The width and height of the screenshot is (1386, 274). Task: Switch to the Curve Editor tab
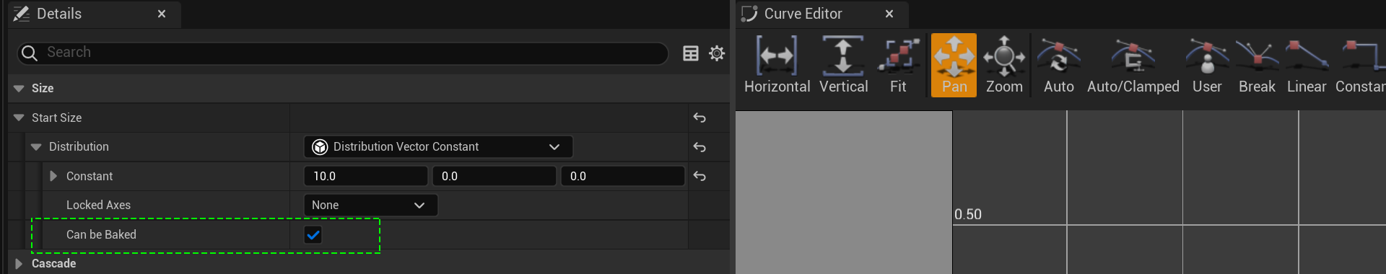point(803,14)
